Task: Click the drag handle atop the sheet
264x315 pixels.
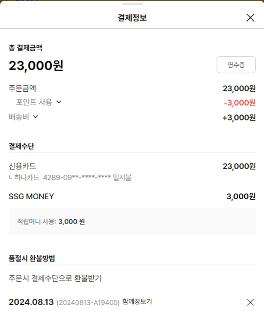Action: [x=132, y=4]
